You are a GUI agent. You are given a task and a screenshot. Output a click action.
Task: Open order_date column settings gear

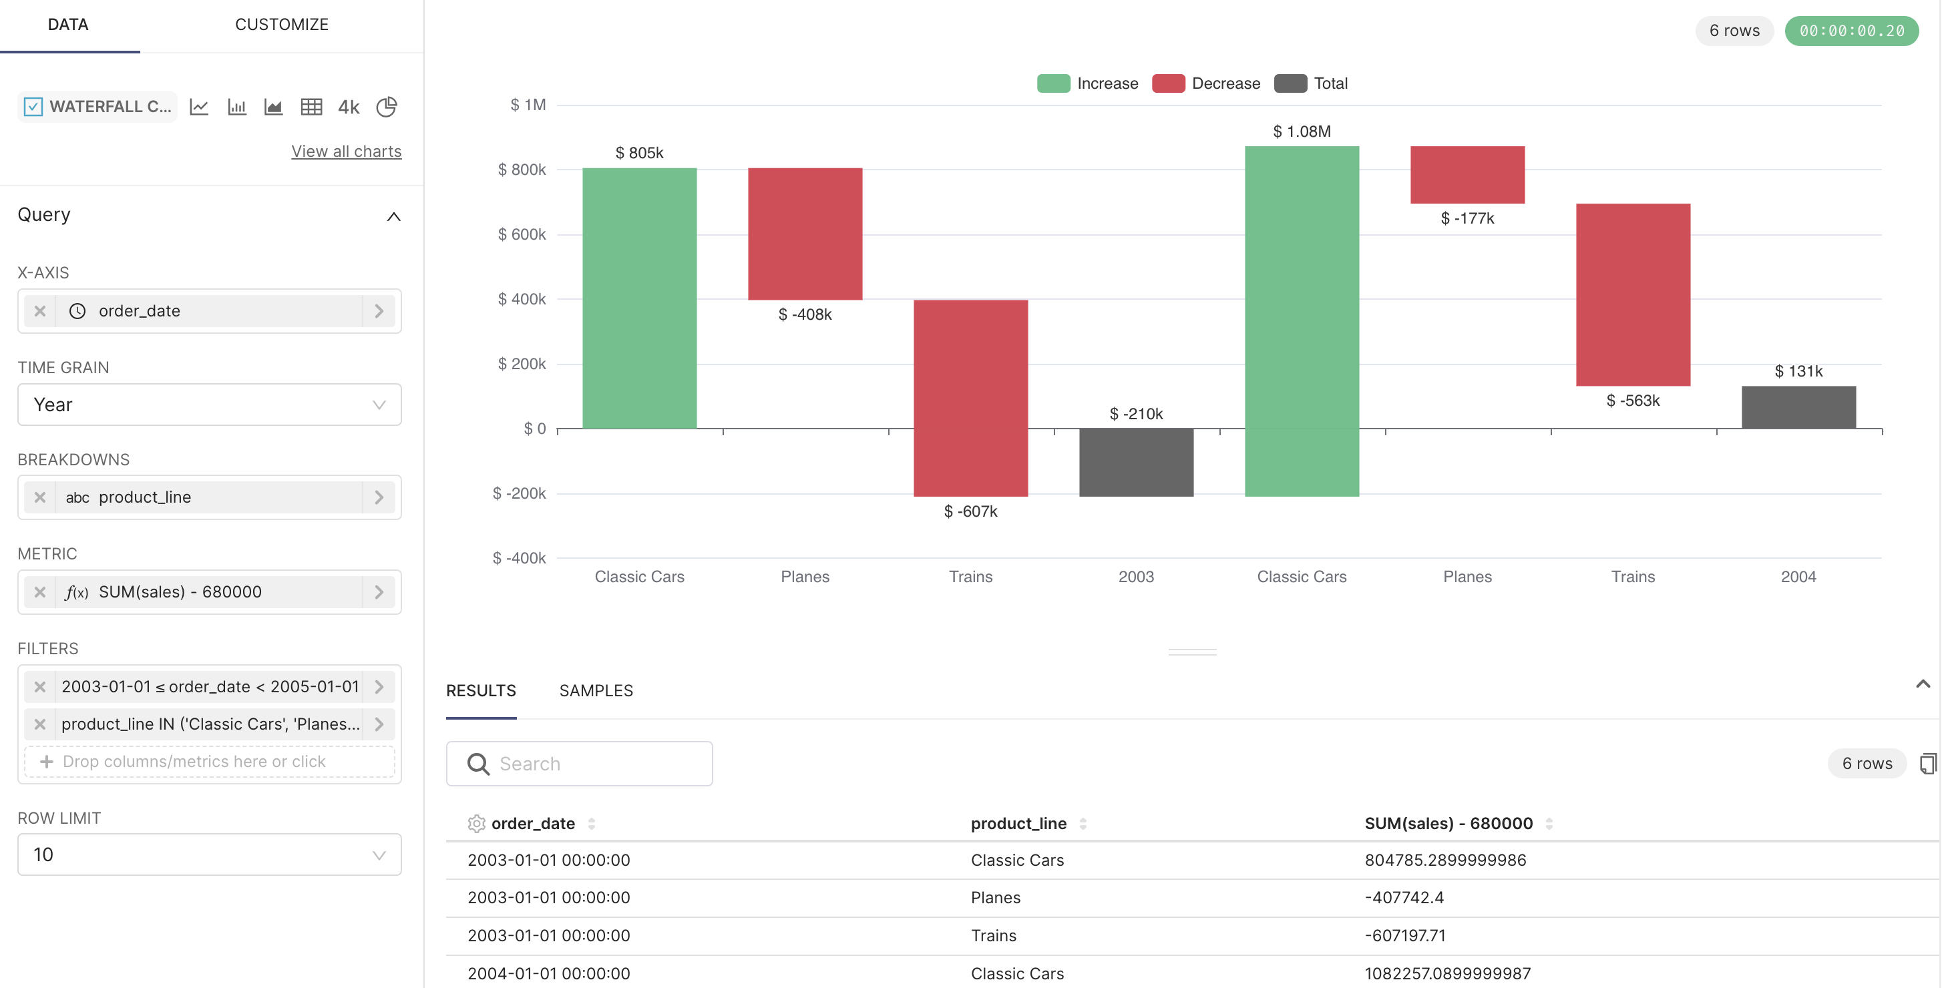click(475, 823)
